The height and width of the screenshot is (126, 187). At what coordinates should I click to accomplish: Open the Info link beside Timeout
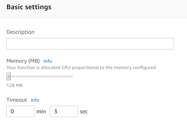point(35,100)
